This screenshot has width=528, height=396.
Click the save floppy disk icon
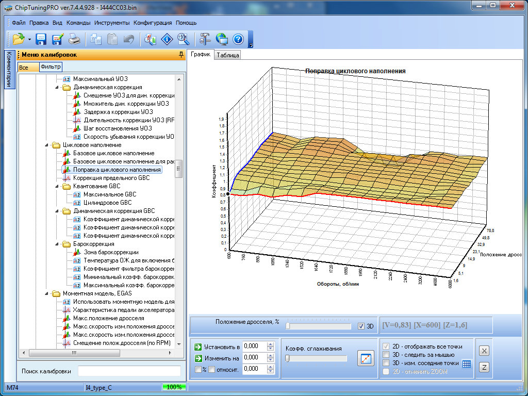click(x=41, y=39)
